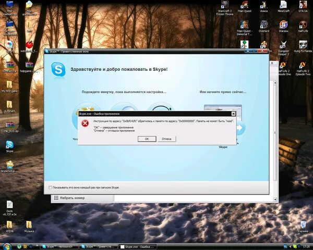Click the Skype preview thumbnail in welcome window
313x250 pixels.
coord(223,108)
